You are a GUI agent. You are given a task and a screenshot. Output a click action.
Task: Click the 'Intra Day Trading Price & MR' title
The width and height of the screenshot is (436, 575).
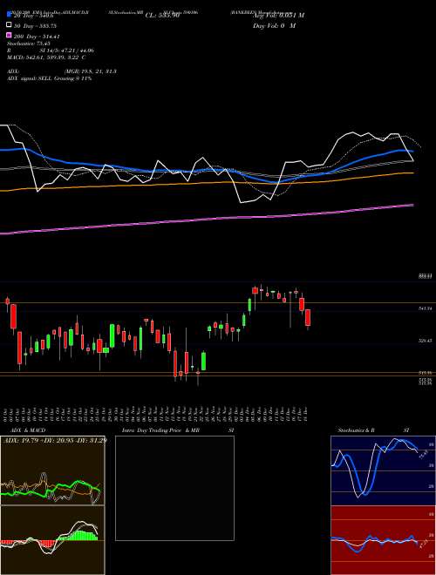pos(162,430)
